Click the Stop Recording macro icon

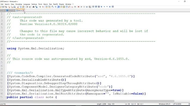click(81, 7)
